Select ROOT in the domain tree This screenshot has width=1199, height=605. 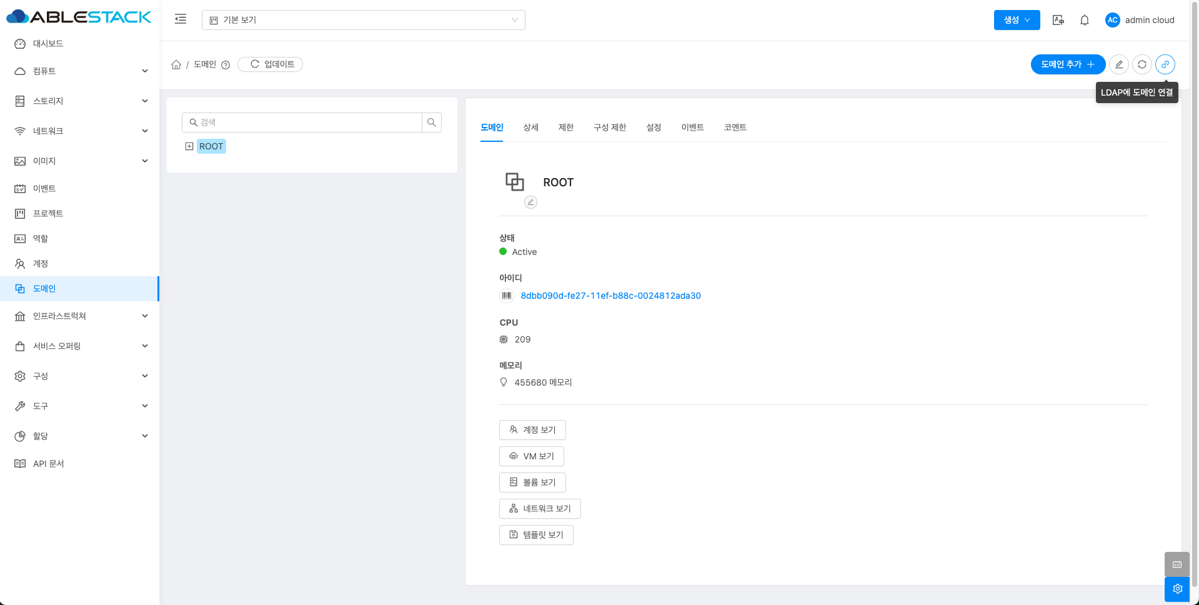tap(211, 146)
